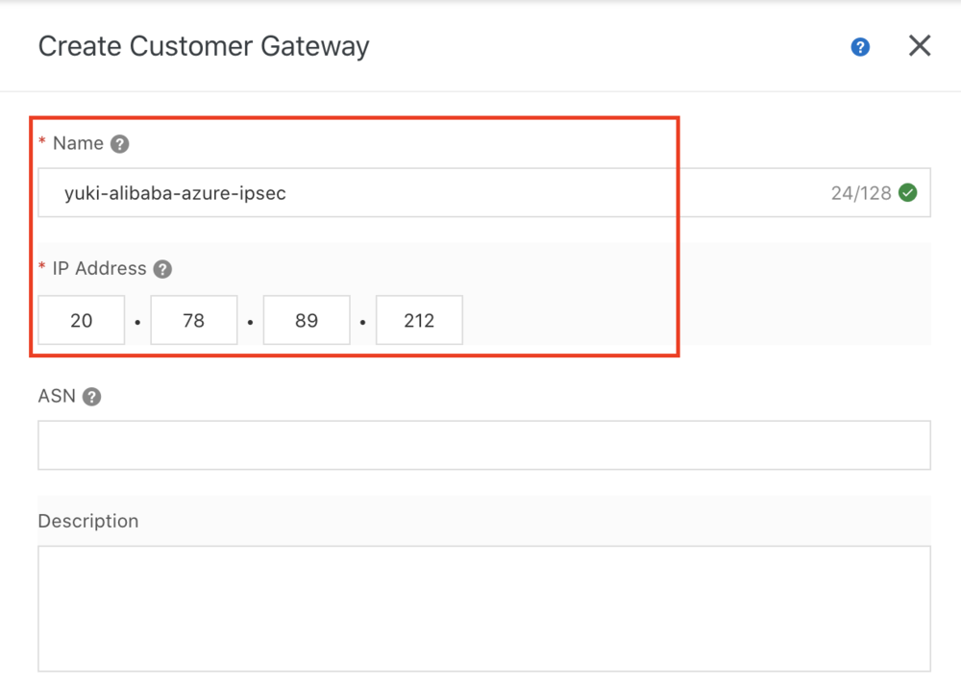Click the help icon beside Name

pos(119,144)
